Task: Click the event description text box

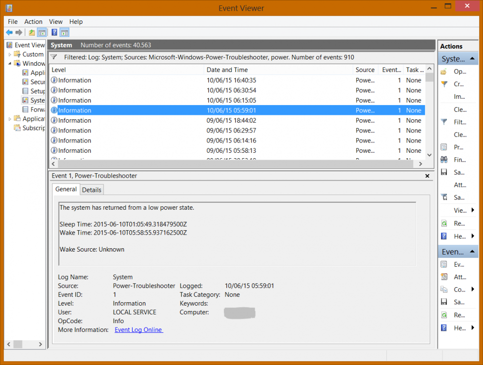Action: [x=237, y=234]
